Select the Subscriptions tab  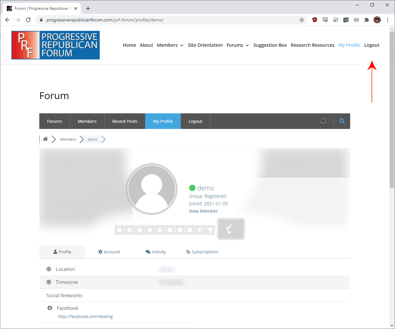[x=202, y=252]
